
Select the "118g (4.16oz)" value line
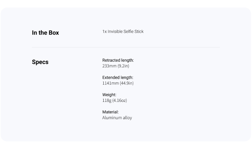tap(114, 100)
